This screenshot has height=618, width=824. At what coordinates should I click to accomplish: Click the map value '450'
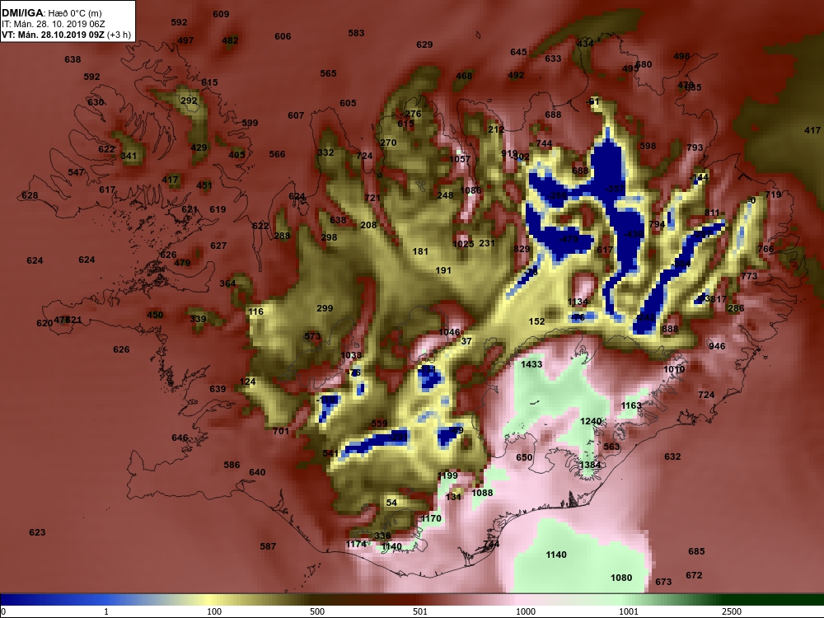pyautogui.click(x=155, y=316)
